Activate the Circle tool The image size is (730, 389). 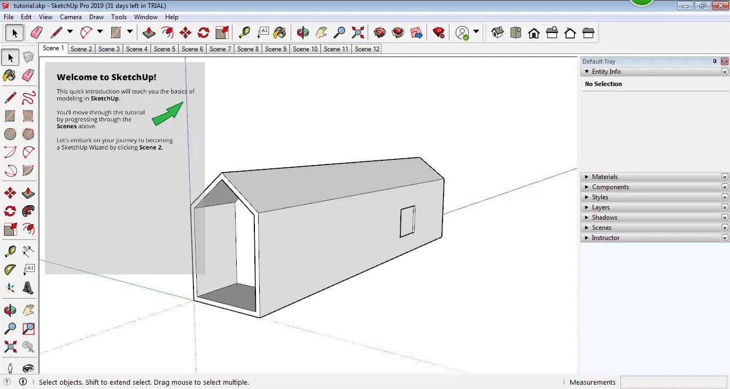tap(10, 134)
